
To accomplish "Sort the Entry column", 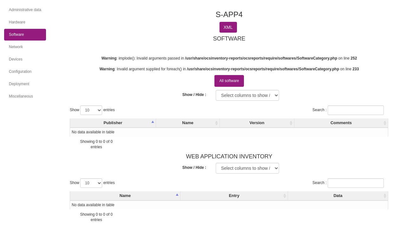I will (234, 196).
